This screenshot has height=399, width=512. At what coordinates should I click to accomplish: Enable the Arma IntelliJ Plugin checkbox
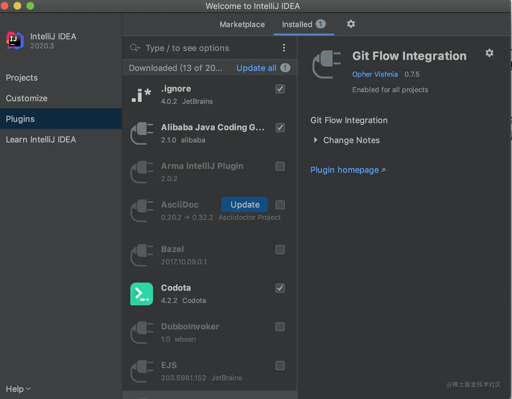coord(280,166)
